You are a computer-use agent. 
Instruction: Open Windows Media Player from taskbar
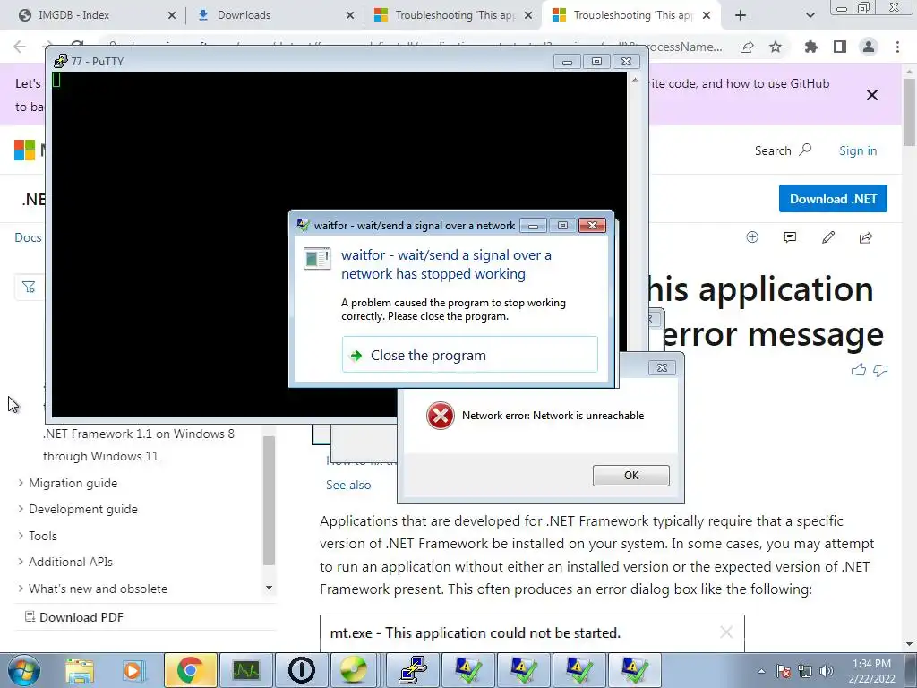tap(134, 670)
